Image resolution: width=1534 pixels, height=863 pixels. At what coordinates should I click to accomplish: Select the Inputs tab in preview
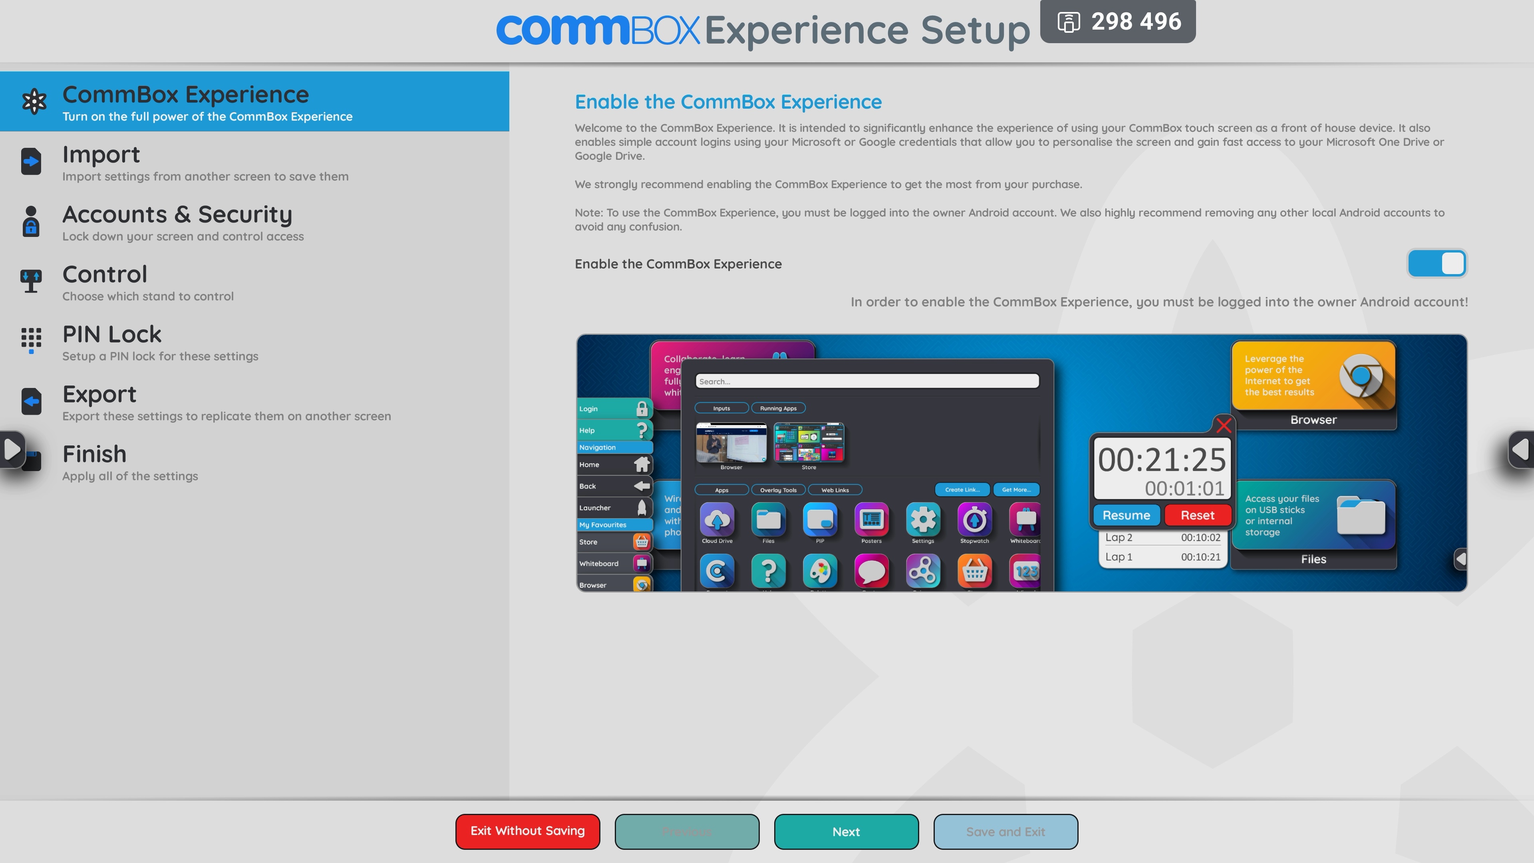[721, 408]
